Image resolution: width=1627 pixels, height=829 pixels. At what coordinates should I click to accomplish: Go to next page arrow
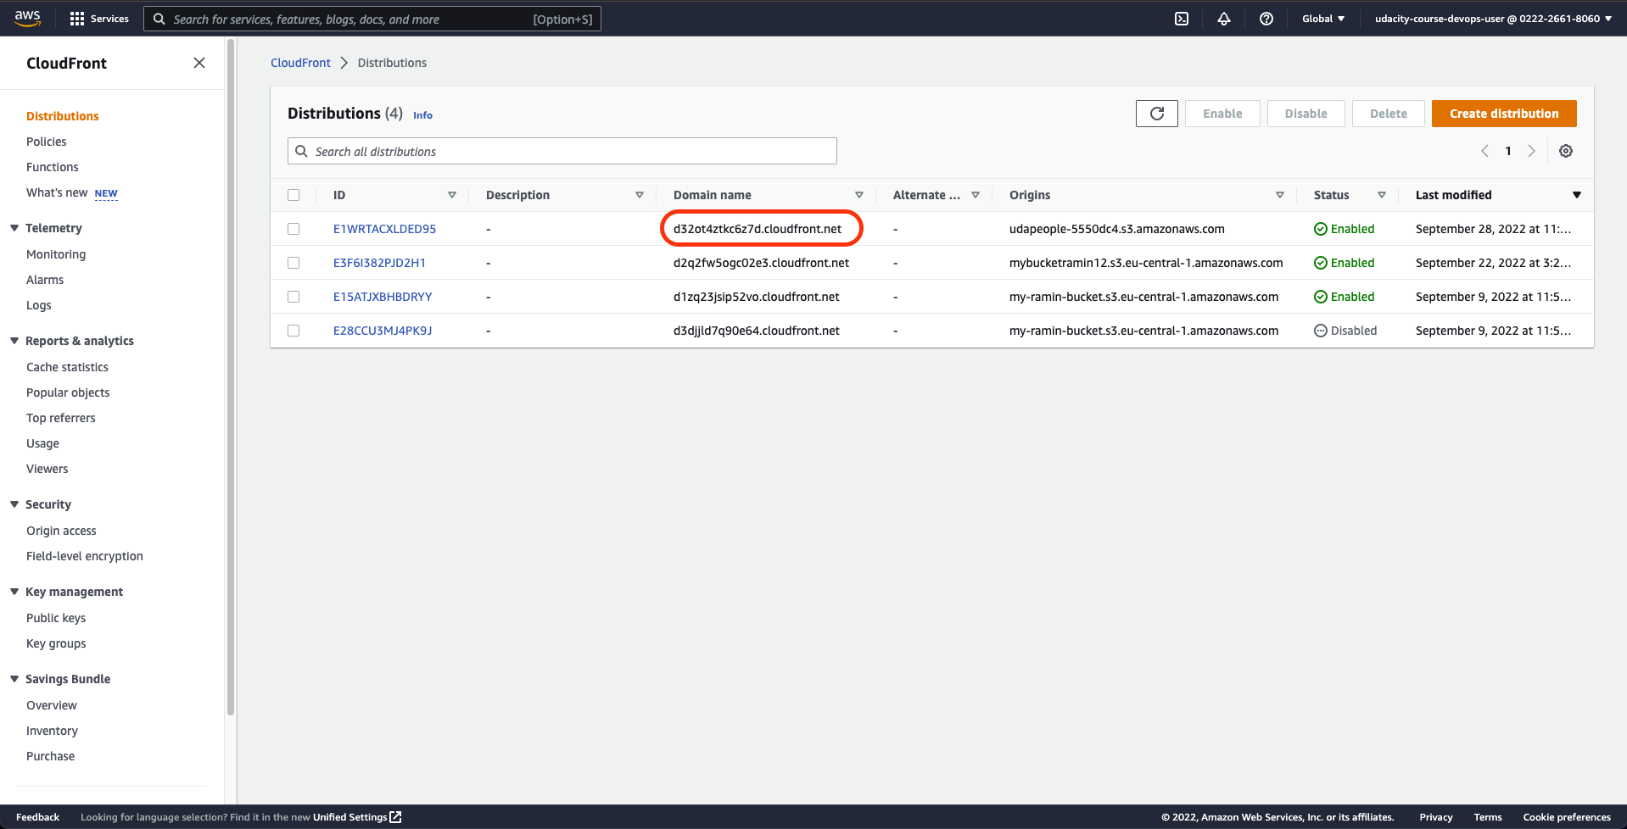point(1531,151)
